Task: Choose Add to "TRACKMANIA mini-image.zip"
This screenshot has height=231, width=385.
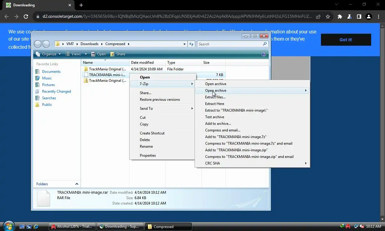Action: 236,150
